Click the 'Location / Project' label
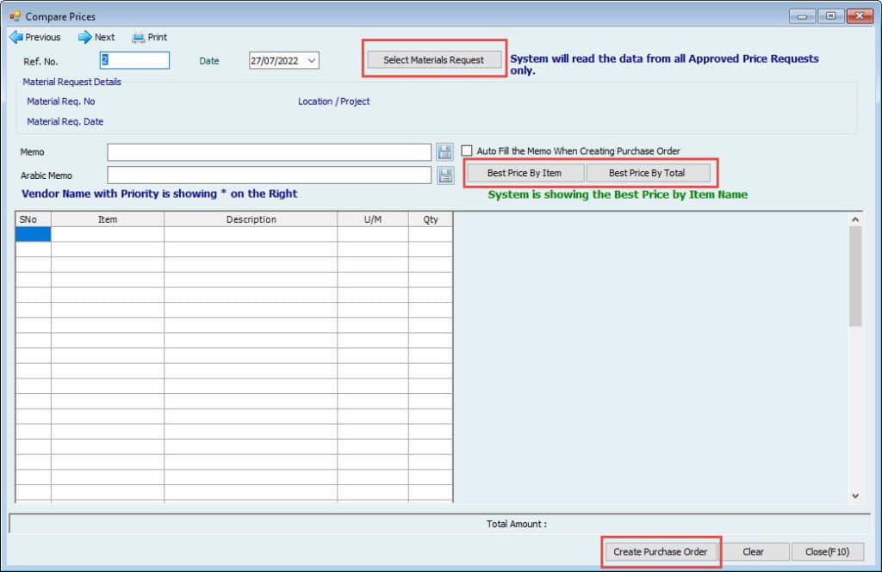Image resolution: width=882 pixels, height=572 pixels. pyautogui.click(x=333, y=101)
